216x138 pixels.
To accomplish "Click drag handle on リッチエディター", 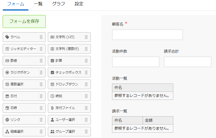I will (x=41, y=49).
